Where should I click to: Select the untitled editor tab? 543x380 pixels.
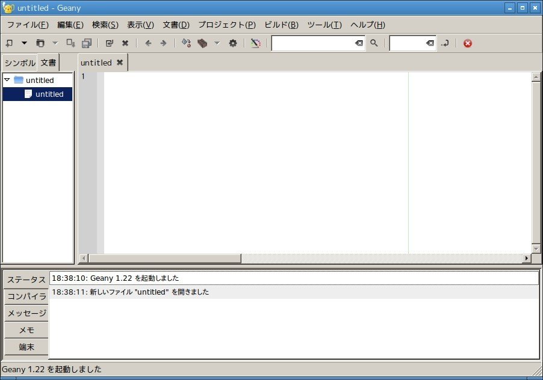click(96, 63)
